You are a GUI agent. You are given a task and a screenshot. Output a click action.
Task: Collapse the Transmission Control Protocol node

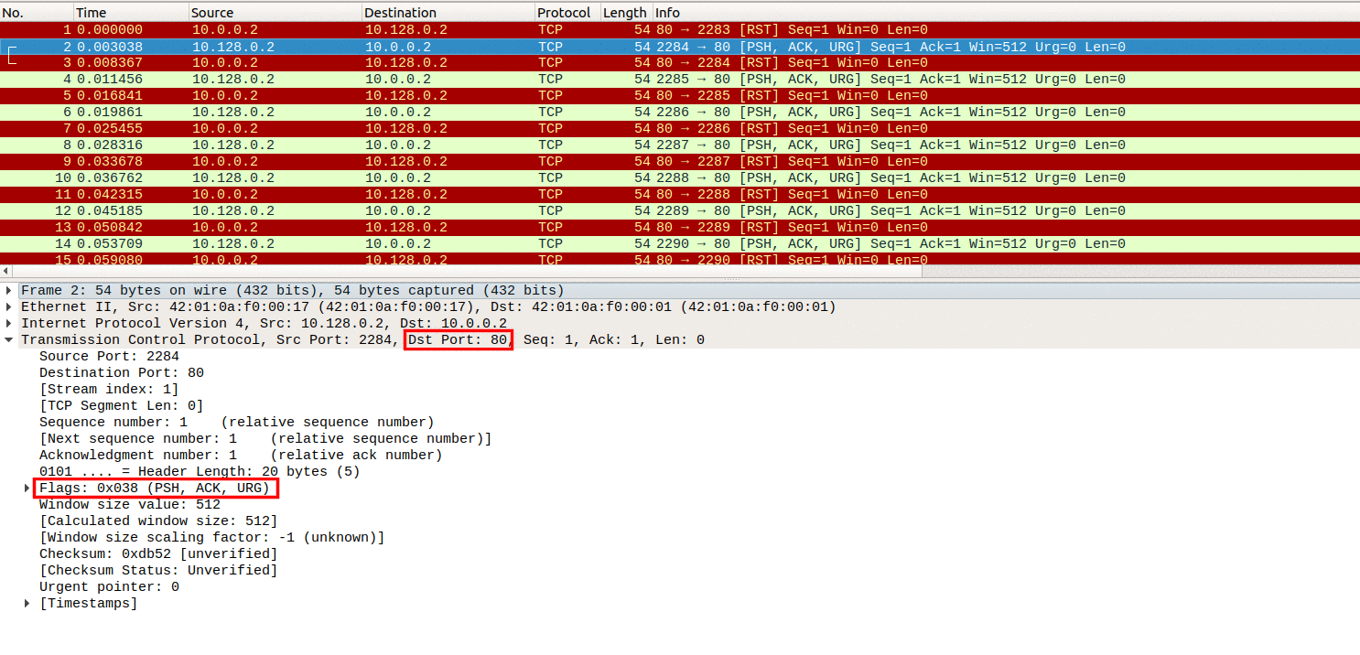coord(10,340)
